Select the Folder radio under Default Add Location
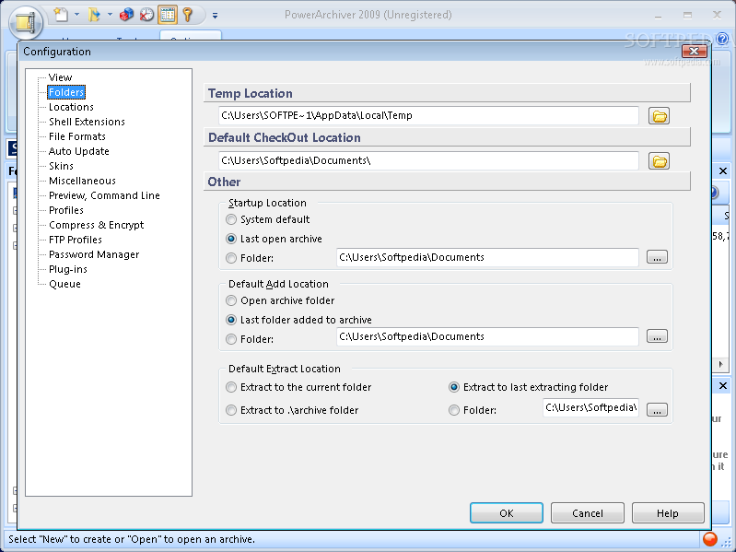Screen dimensions: 736x552 tap(250, 339)
